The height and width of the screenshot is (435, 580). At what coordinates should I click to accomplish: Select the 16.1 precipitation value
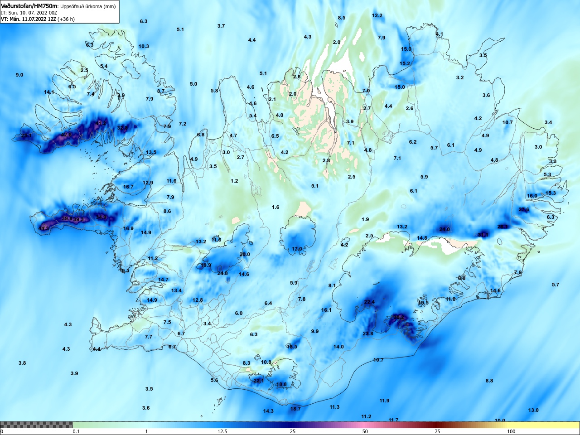tap(326, 310)
